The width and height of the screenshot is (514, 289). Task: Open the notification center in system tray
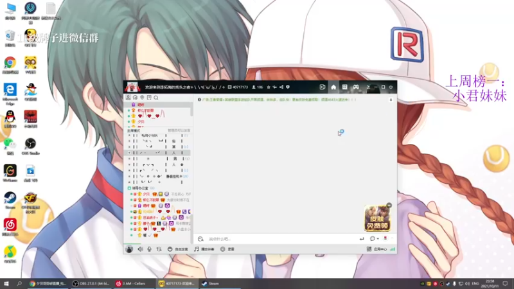click(x=505, y=283)
